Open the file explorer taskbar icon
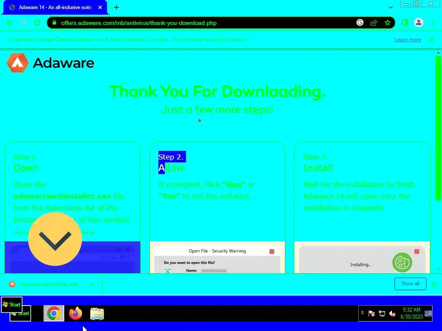The image size is (442, 331). pyautogui.click(x=97, y=314)
